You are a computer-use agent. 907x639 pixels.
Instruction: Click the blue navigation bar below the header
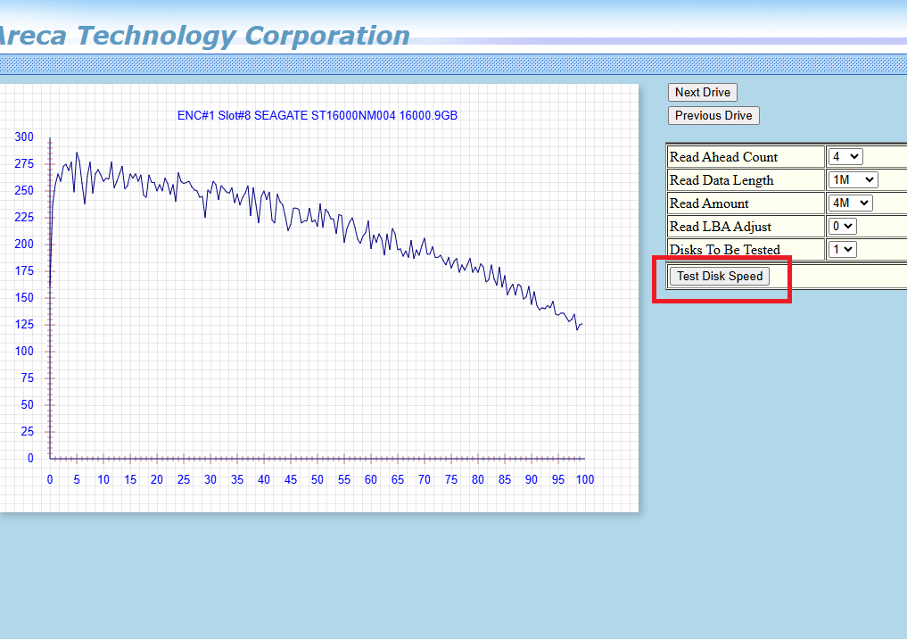tap(453, 63)
